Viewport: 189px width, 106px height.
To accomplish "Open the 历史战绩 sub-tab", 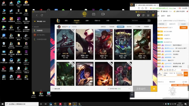I will (112, 27).
